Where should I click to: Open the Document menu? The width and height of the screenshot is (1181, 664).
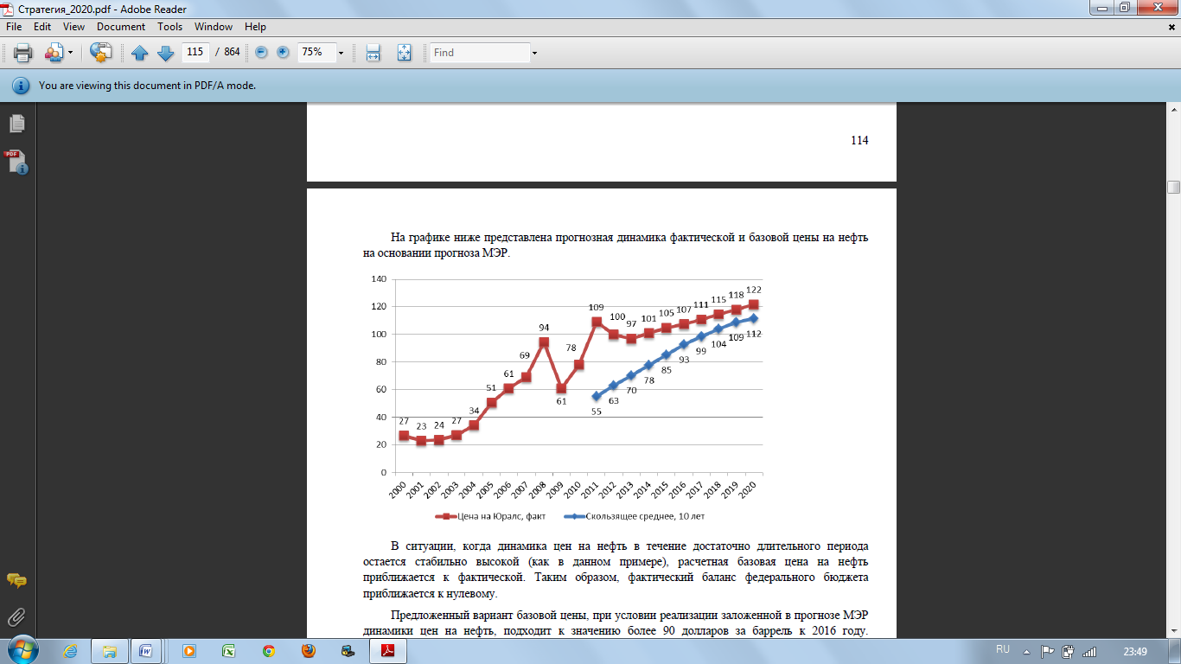(121, 27)
